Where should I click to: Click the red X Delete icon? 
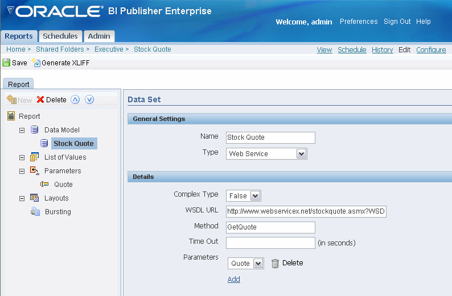click(x=40, y=99)
